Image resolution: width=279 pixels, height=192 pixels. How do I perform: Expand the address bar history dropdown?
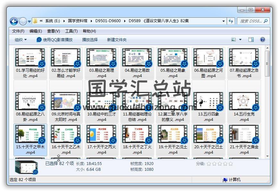point(224,21)
